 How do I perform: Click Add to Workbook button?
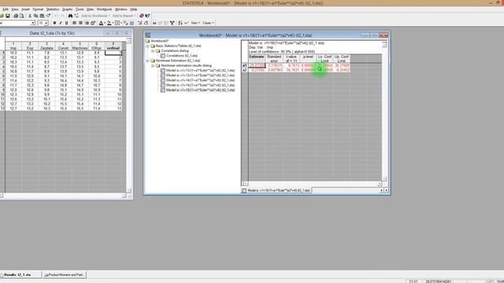pyautogui.click(x=95, y=16)
